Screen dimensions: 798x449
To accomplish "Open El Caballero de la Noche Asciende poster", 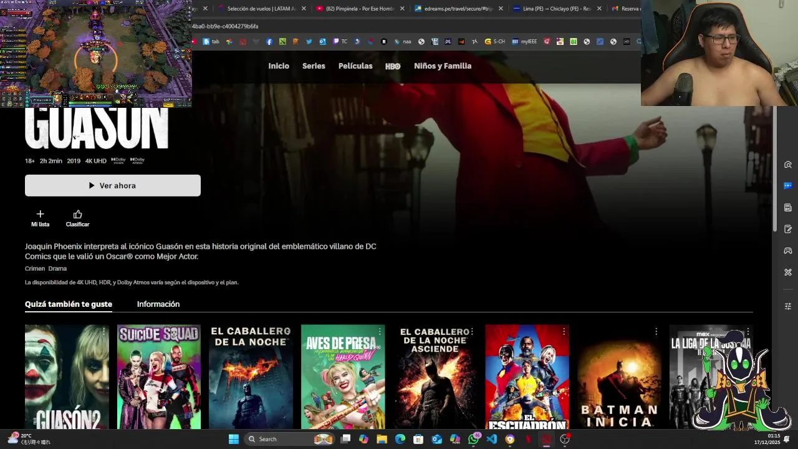I will click(435, 377).
